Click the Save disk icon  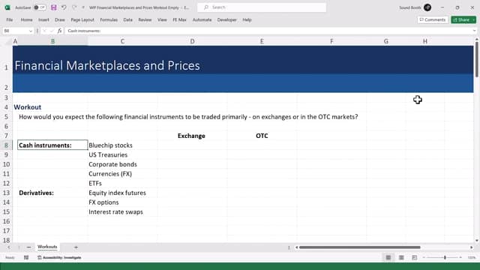pyautogui.click(x=53, y=7)
